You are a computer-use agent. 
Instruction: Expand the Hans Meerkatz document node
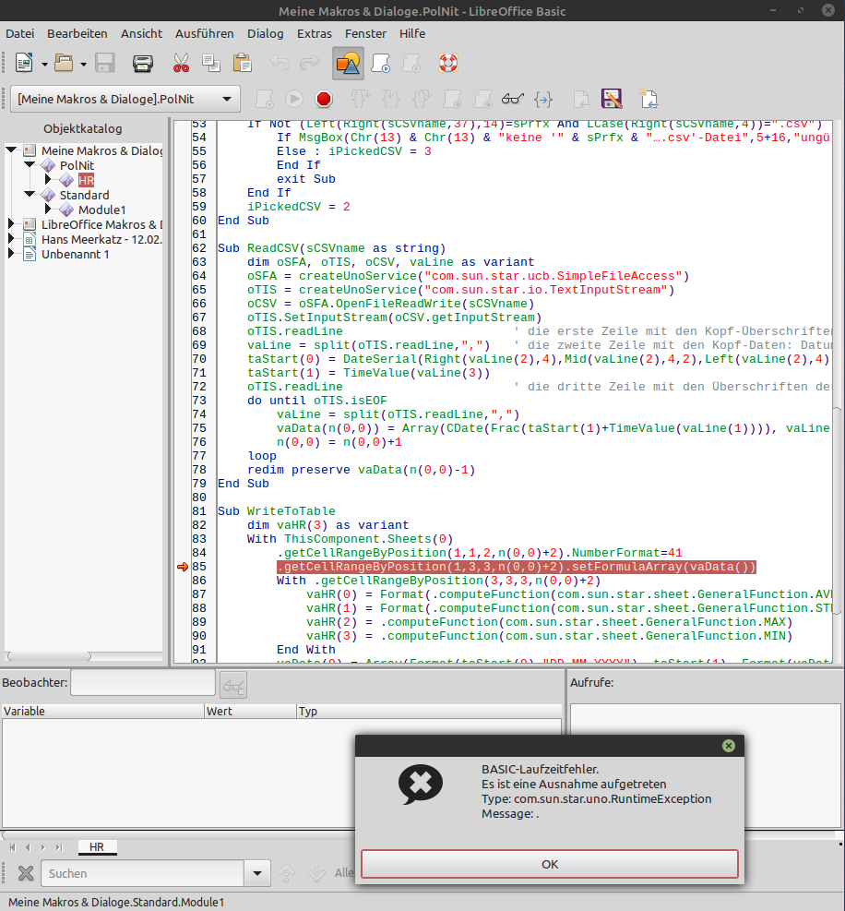pyautogui.click(x=10, y=239)
